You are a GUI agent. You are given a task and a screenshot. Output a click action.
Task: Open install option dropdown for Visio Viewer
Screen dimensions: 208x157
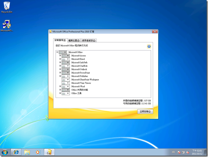pyautogui.click(x=66, y=83)
